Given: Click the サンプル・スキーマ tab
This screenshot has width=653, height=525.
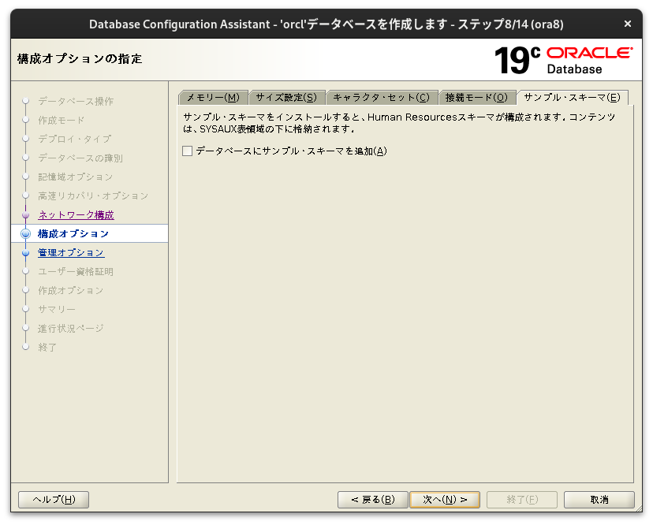Looking at the screenshot, I should 573,96.
